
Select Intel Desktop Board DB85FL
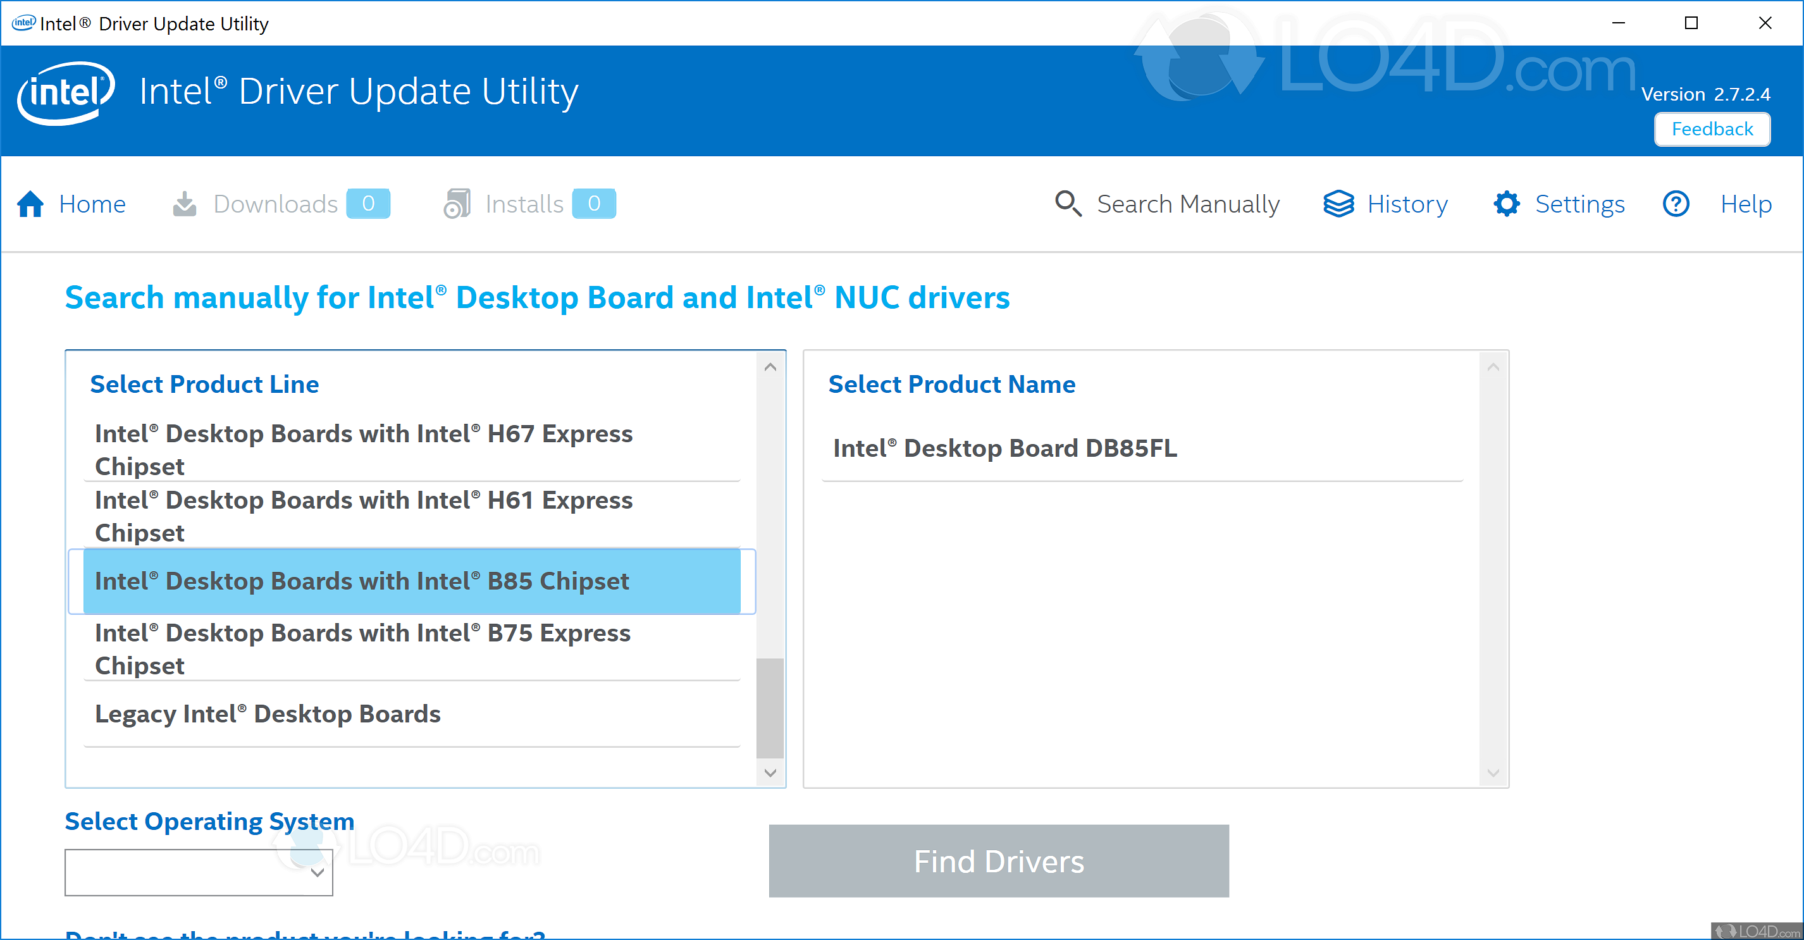(1004, 448)
